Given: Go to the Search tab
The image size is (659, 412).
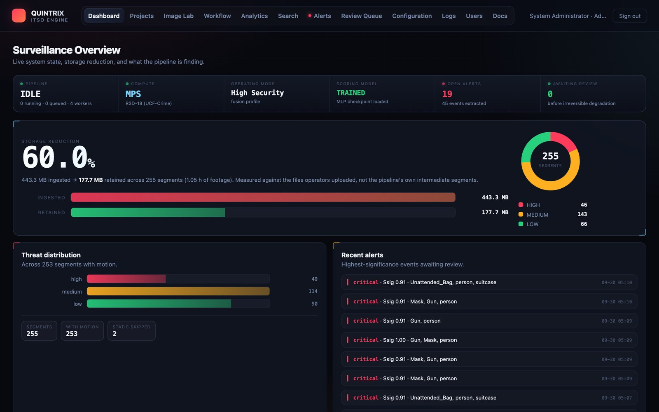Looking at the screenshot, I should point(288,16).
